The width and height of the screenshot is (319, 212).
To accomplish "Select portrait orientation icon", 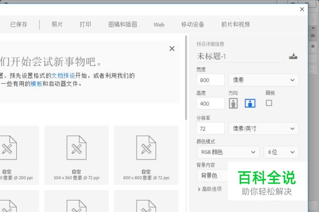I will (233, 103).
